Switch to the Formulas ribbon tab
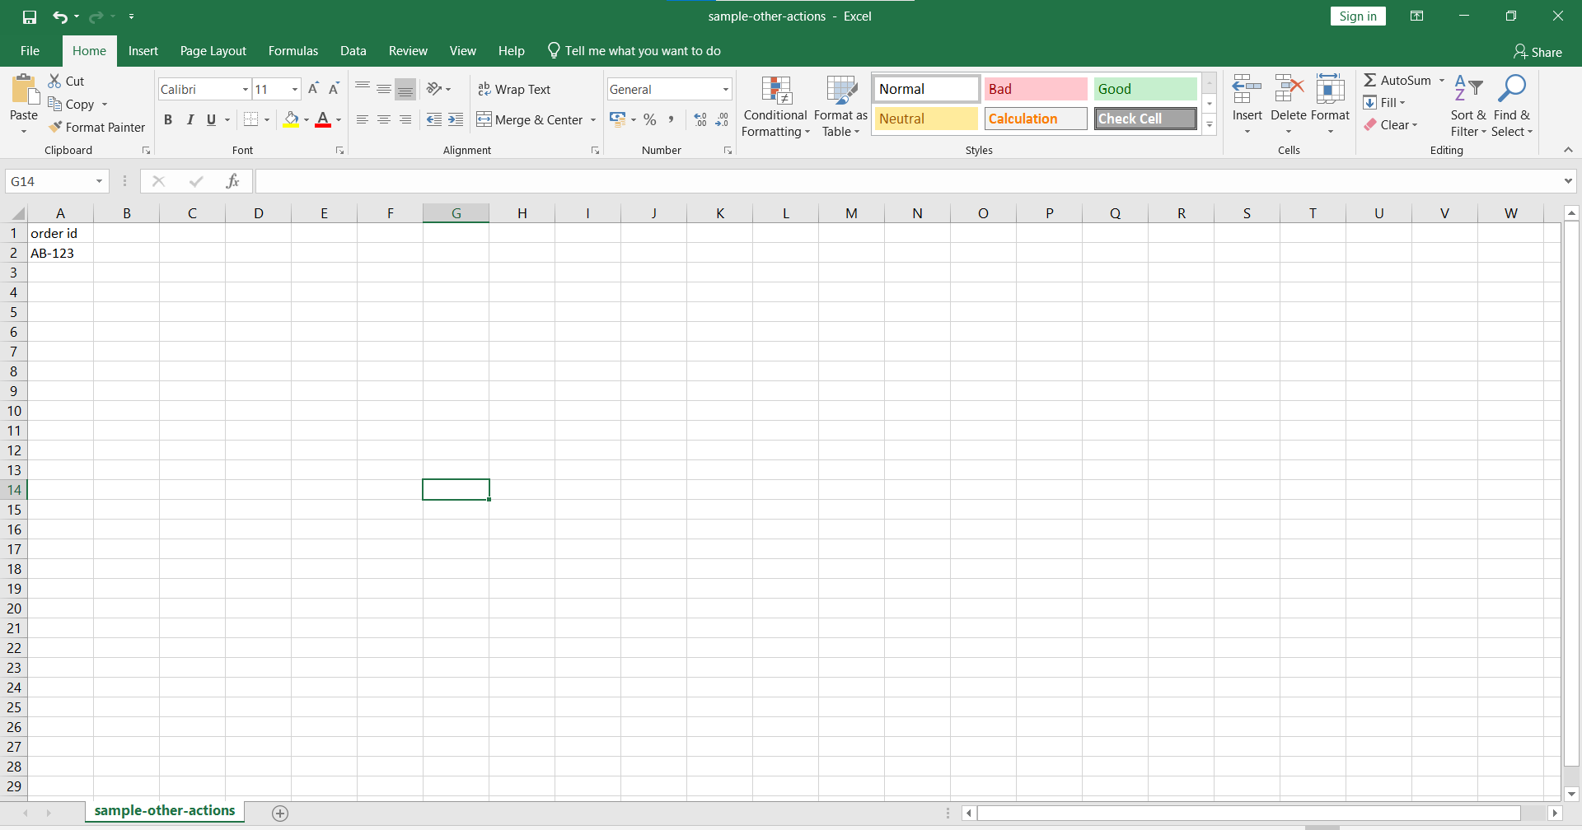The width and height of the screenshot is (1582, 830). tap(293, 51)
